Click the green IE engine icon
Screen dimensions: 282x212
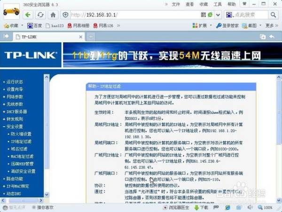(x=210, y=15)
